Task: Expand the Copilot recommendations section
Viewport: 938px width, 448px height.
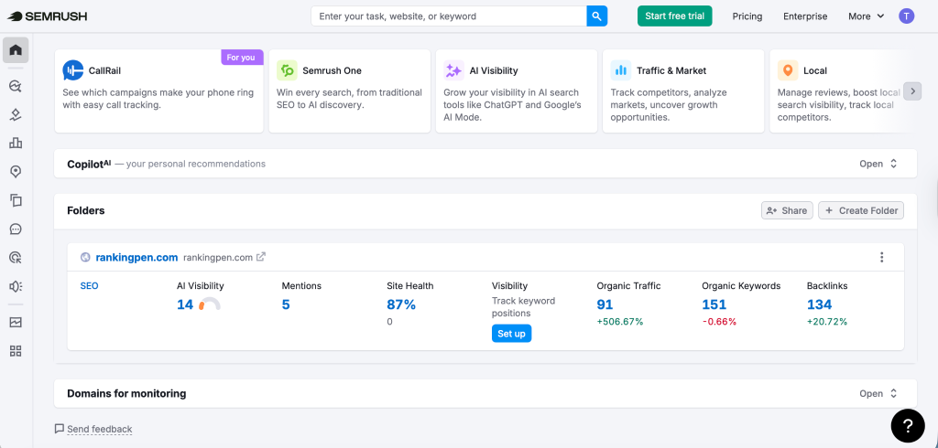Action: [878, 165]
